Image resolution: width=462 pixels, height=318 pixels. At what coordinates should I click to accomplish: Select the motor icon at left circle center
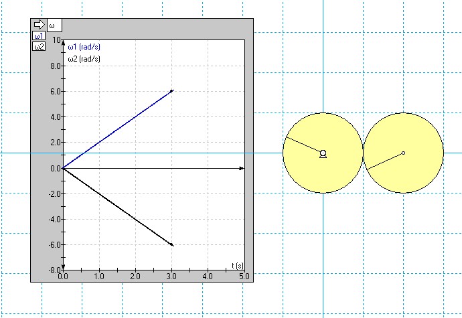click(x=323, y=154)
